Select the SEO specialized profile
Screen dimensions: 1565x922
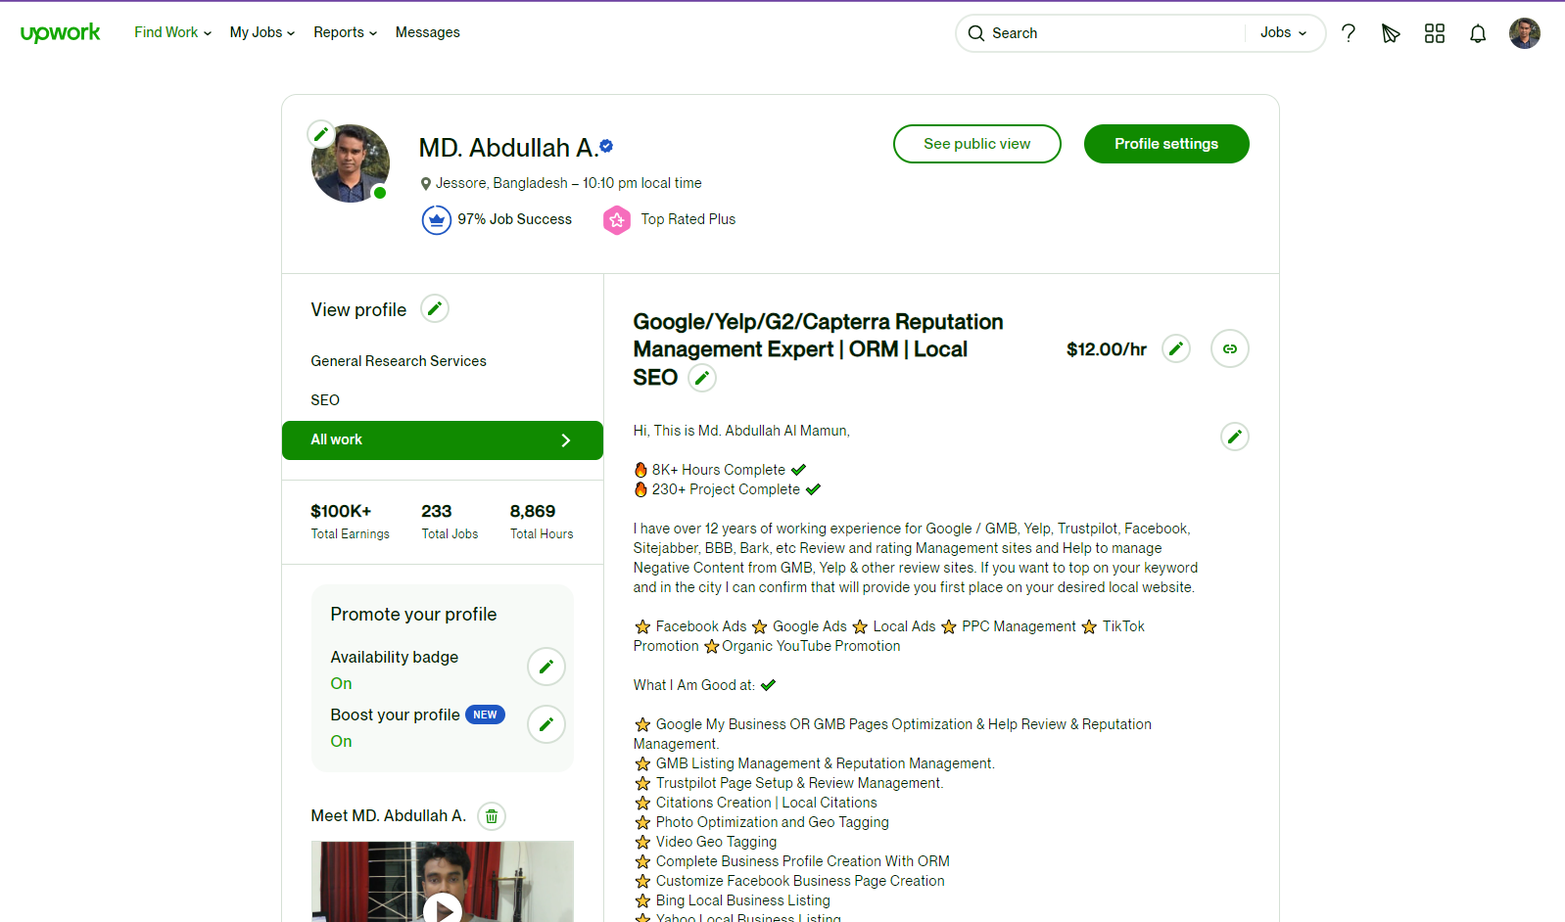point(325,400)
